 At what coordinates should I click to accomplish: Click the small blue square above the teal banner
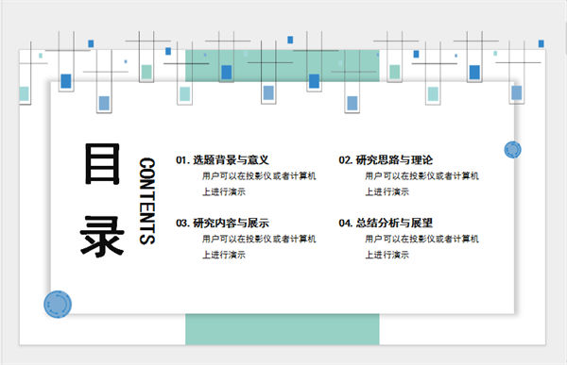click(290, 40)
